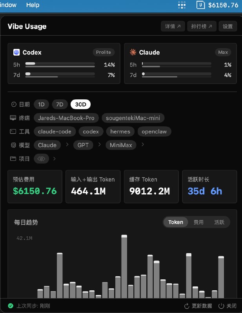This screenshot has height=313, width=242.
Task: Select the 1D date range
Action: coord(41,104)
